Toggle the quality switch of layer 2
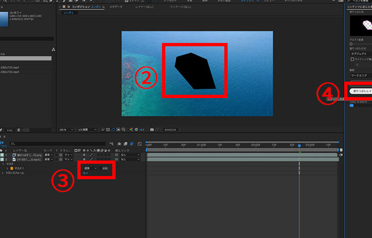The width and height of the screenshot is (372, 238). (91, 160)
